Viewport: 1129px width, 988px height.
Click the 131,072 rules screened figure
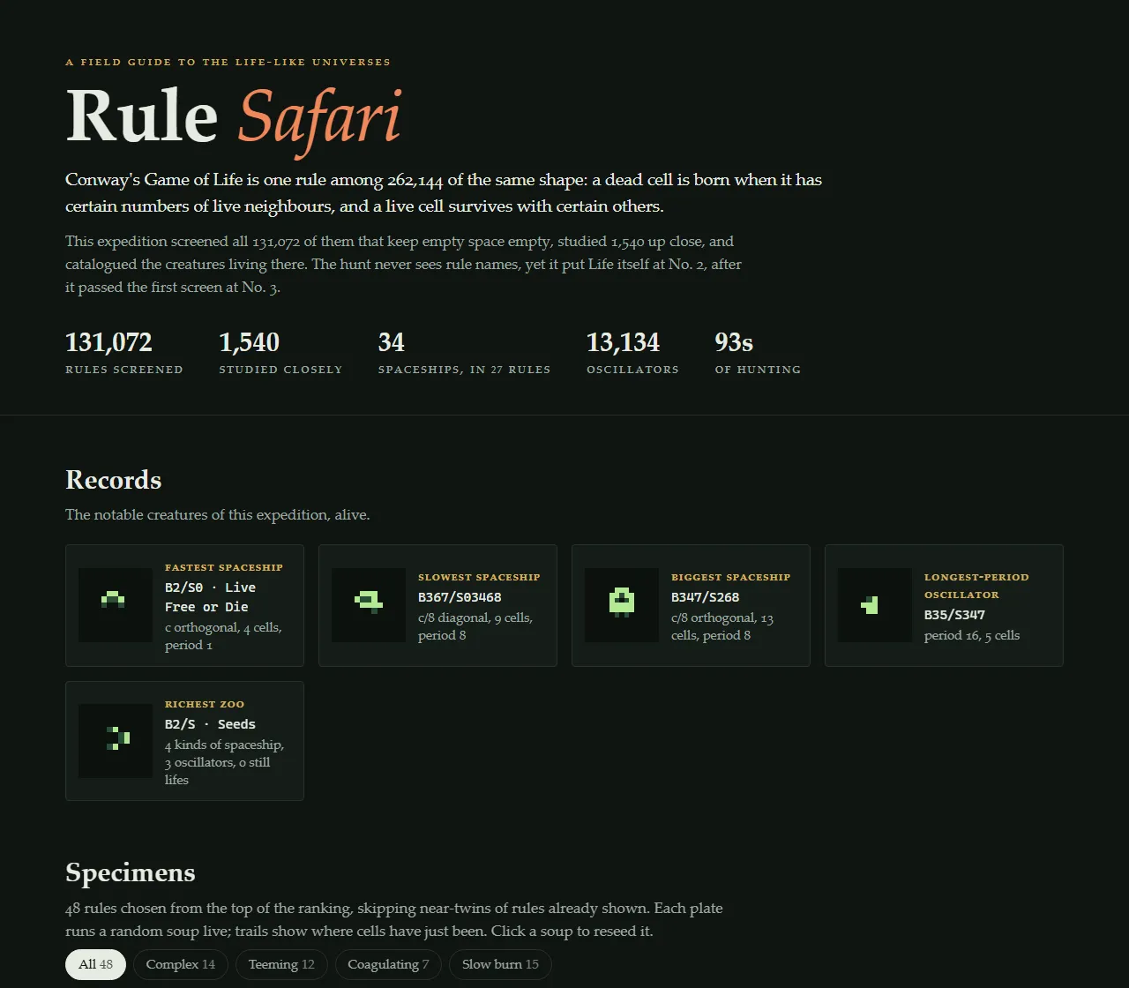(x=124, y=351)
